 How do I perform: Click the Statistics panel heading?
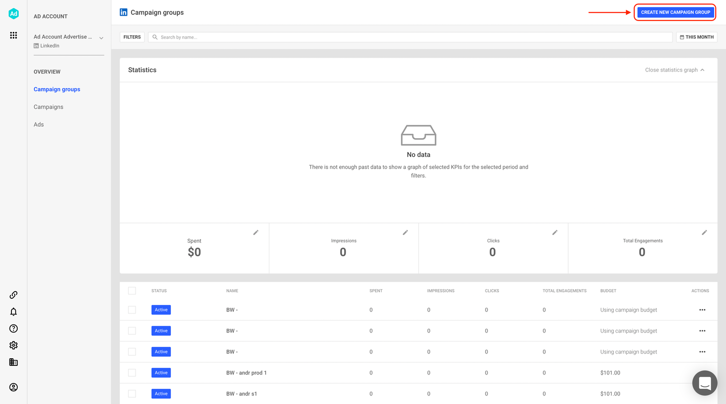(142, 70)
